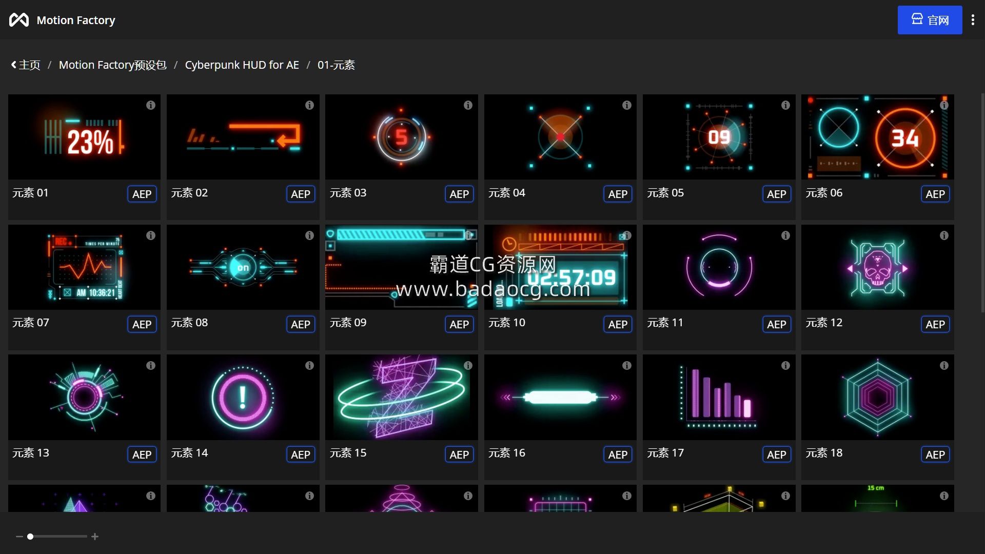Select AEP badge on 元素 14
The image size is (985, 554).
pyautogui.click(x=301, y=454)
